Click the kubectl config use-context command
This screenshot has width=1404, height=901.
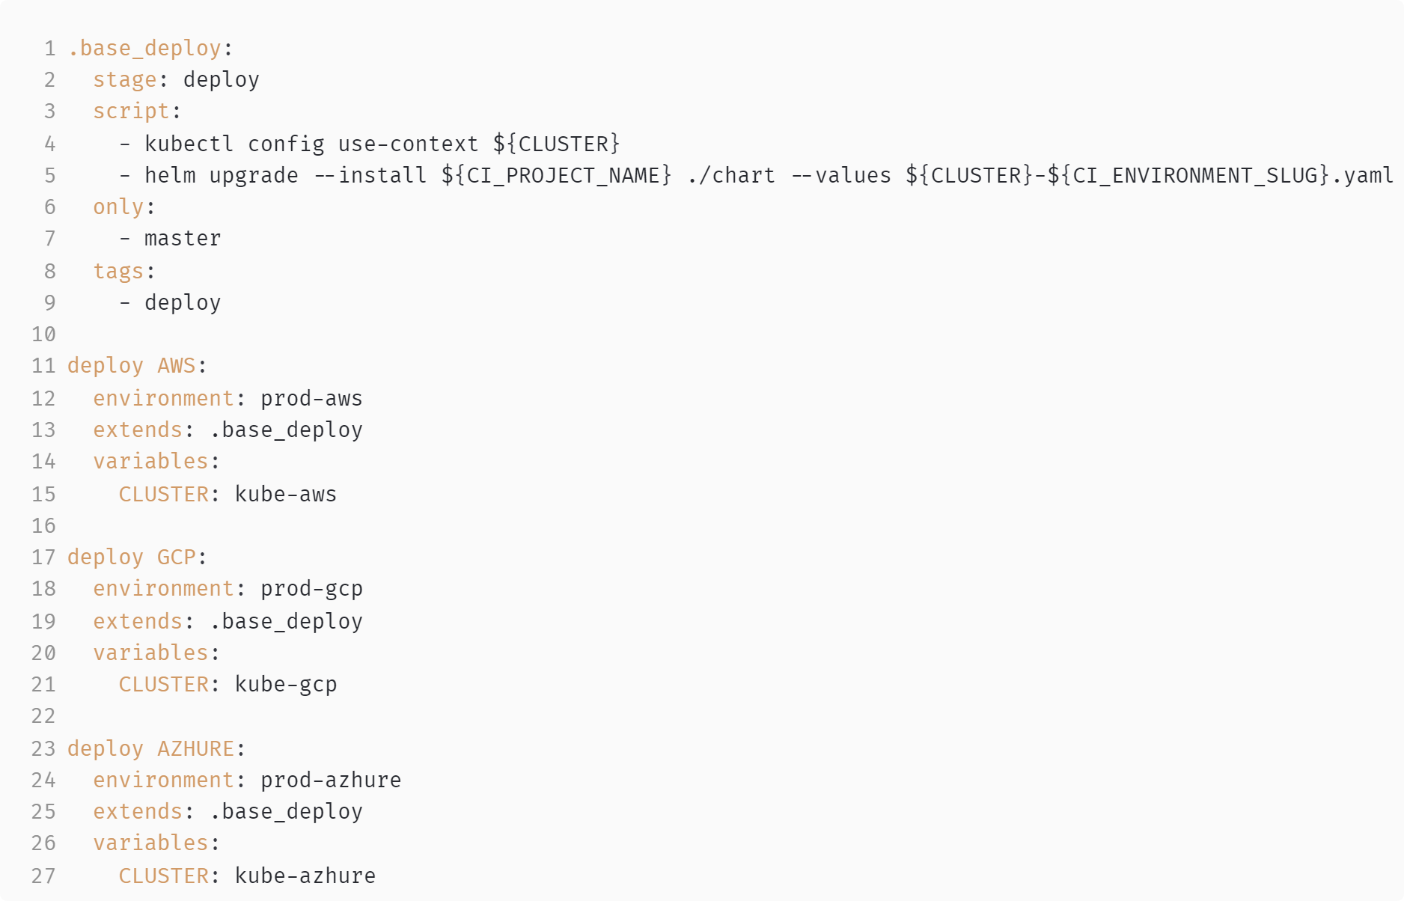tap(311, 144)
